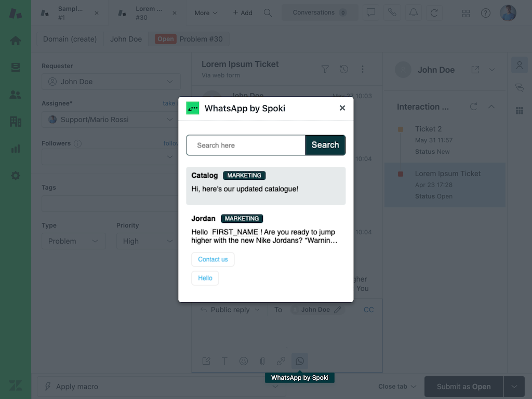Click the ticket filter funnel icon
532x399 pixels.
point(325,69)
